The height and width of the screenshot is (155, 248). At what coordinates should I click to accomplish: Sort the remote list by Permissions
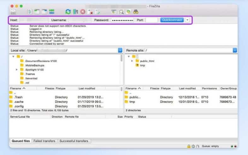coord(210,88)
